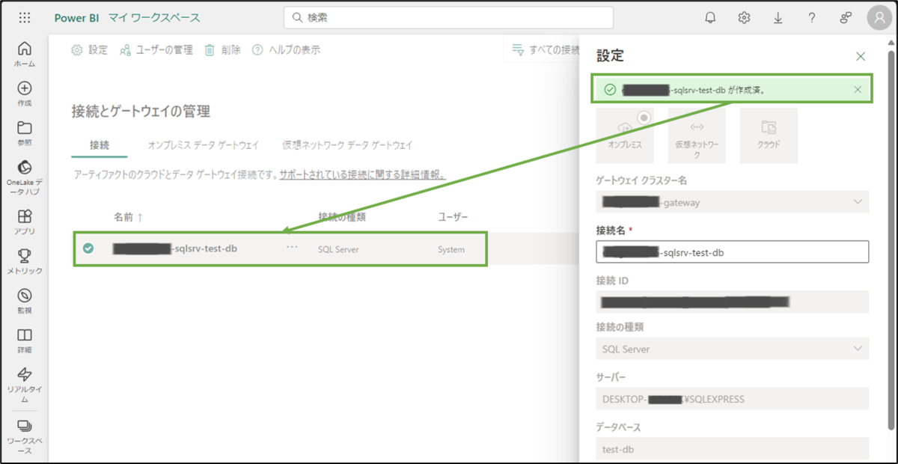Open the settings gear in header
The height and width of the screenshot is (464, 898).
coord(744,18)
